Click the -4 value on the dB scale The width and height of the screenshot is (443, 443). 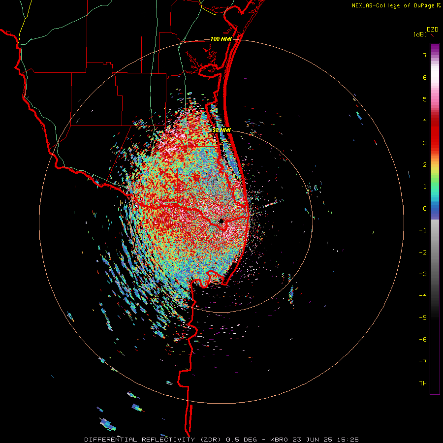(x=423, y=296)
